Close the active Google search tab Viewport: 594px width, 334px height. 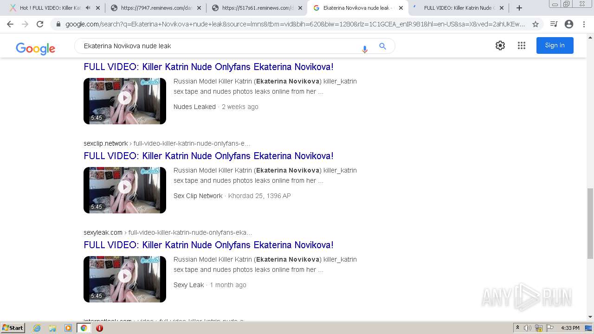click(x=401, y=8)
